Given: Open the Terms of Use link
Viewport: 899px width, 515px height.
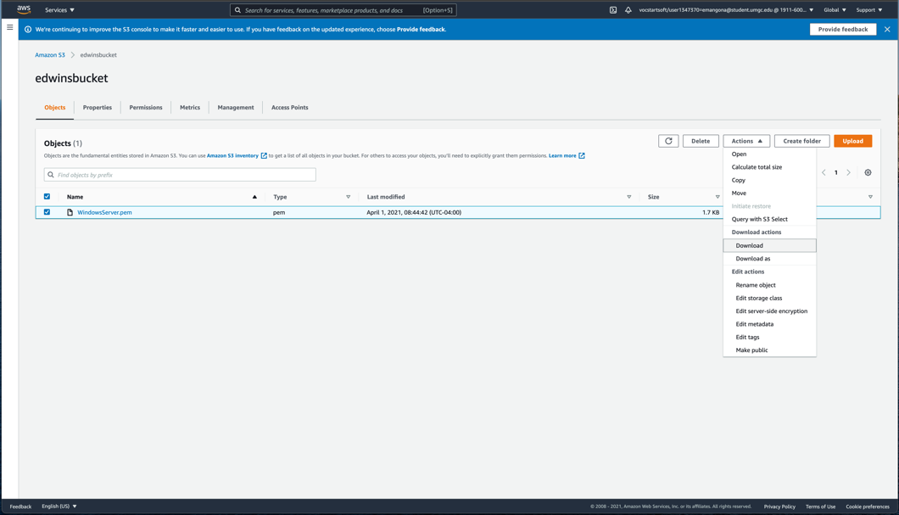Looking at the screenshot, I should coord(820,507).
